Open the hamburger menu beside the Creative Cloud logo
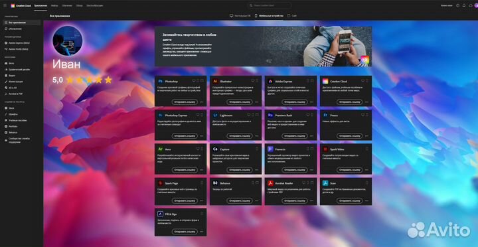Viewport: 478px width, 247px height. pyautogui.click(x=5, y=5)
